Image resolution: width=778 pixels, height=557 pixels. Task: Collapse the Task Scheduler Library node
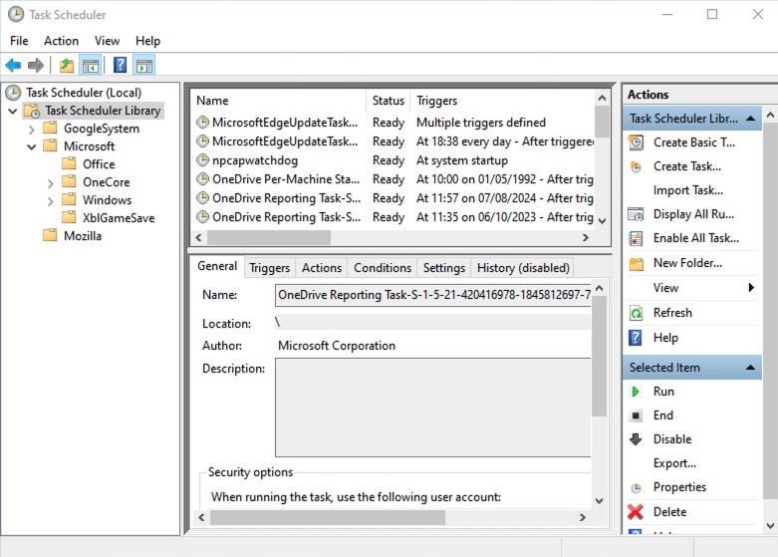(13, 111)
